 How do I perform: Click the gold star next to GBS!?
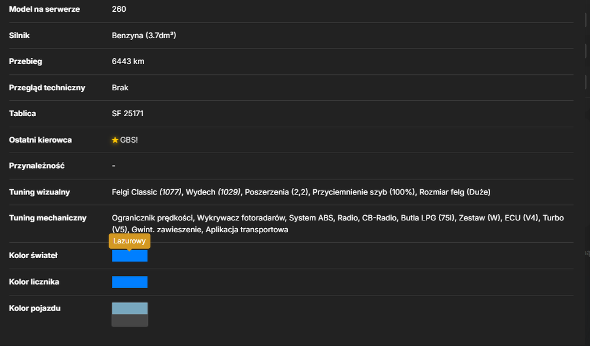(x=115, y=140)
